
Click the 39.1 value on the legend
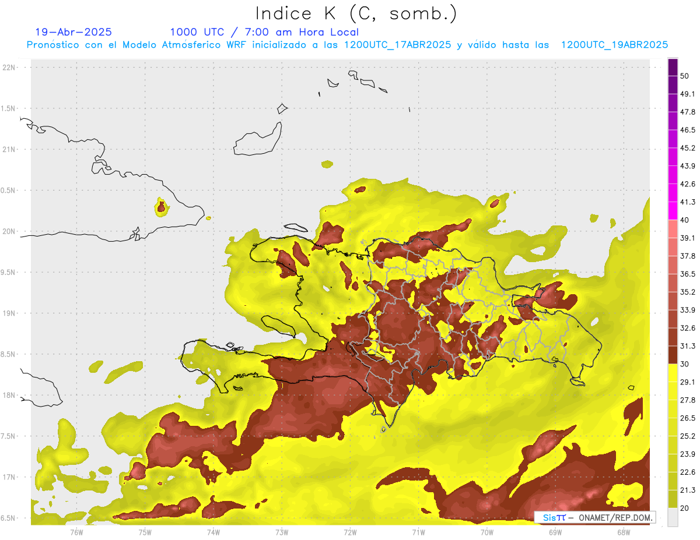click(688, 238)
